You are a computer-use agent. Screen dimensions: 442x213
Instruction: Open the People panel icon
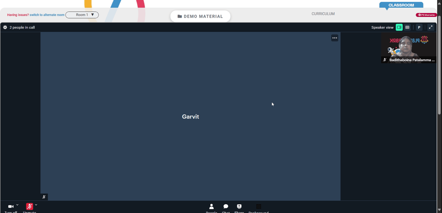[x=211, y=206]
